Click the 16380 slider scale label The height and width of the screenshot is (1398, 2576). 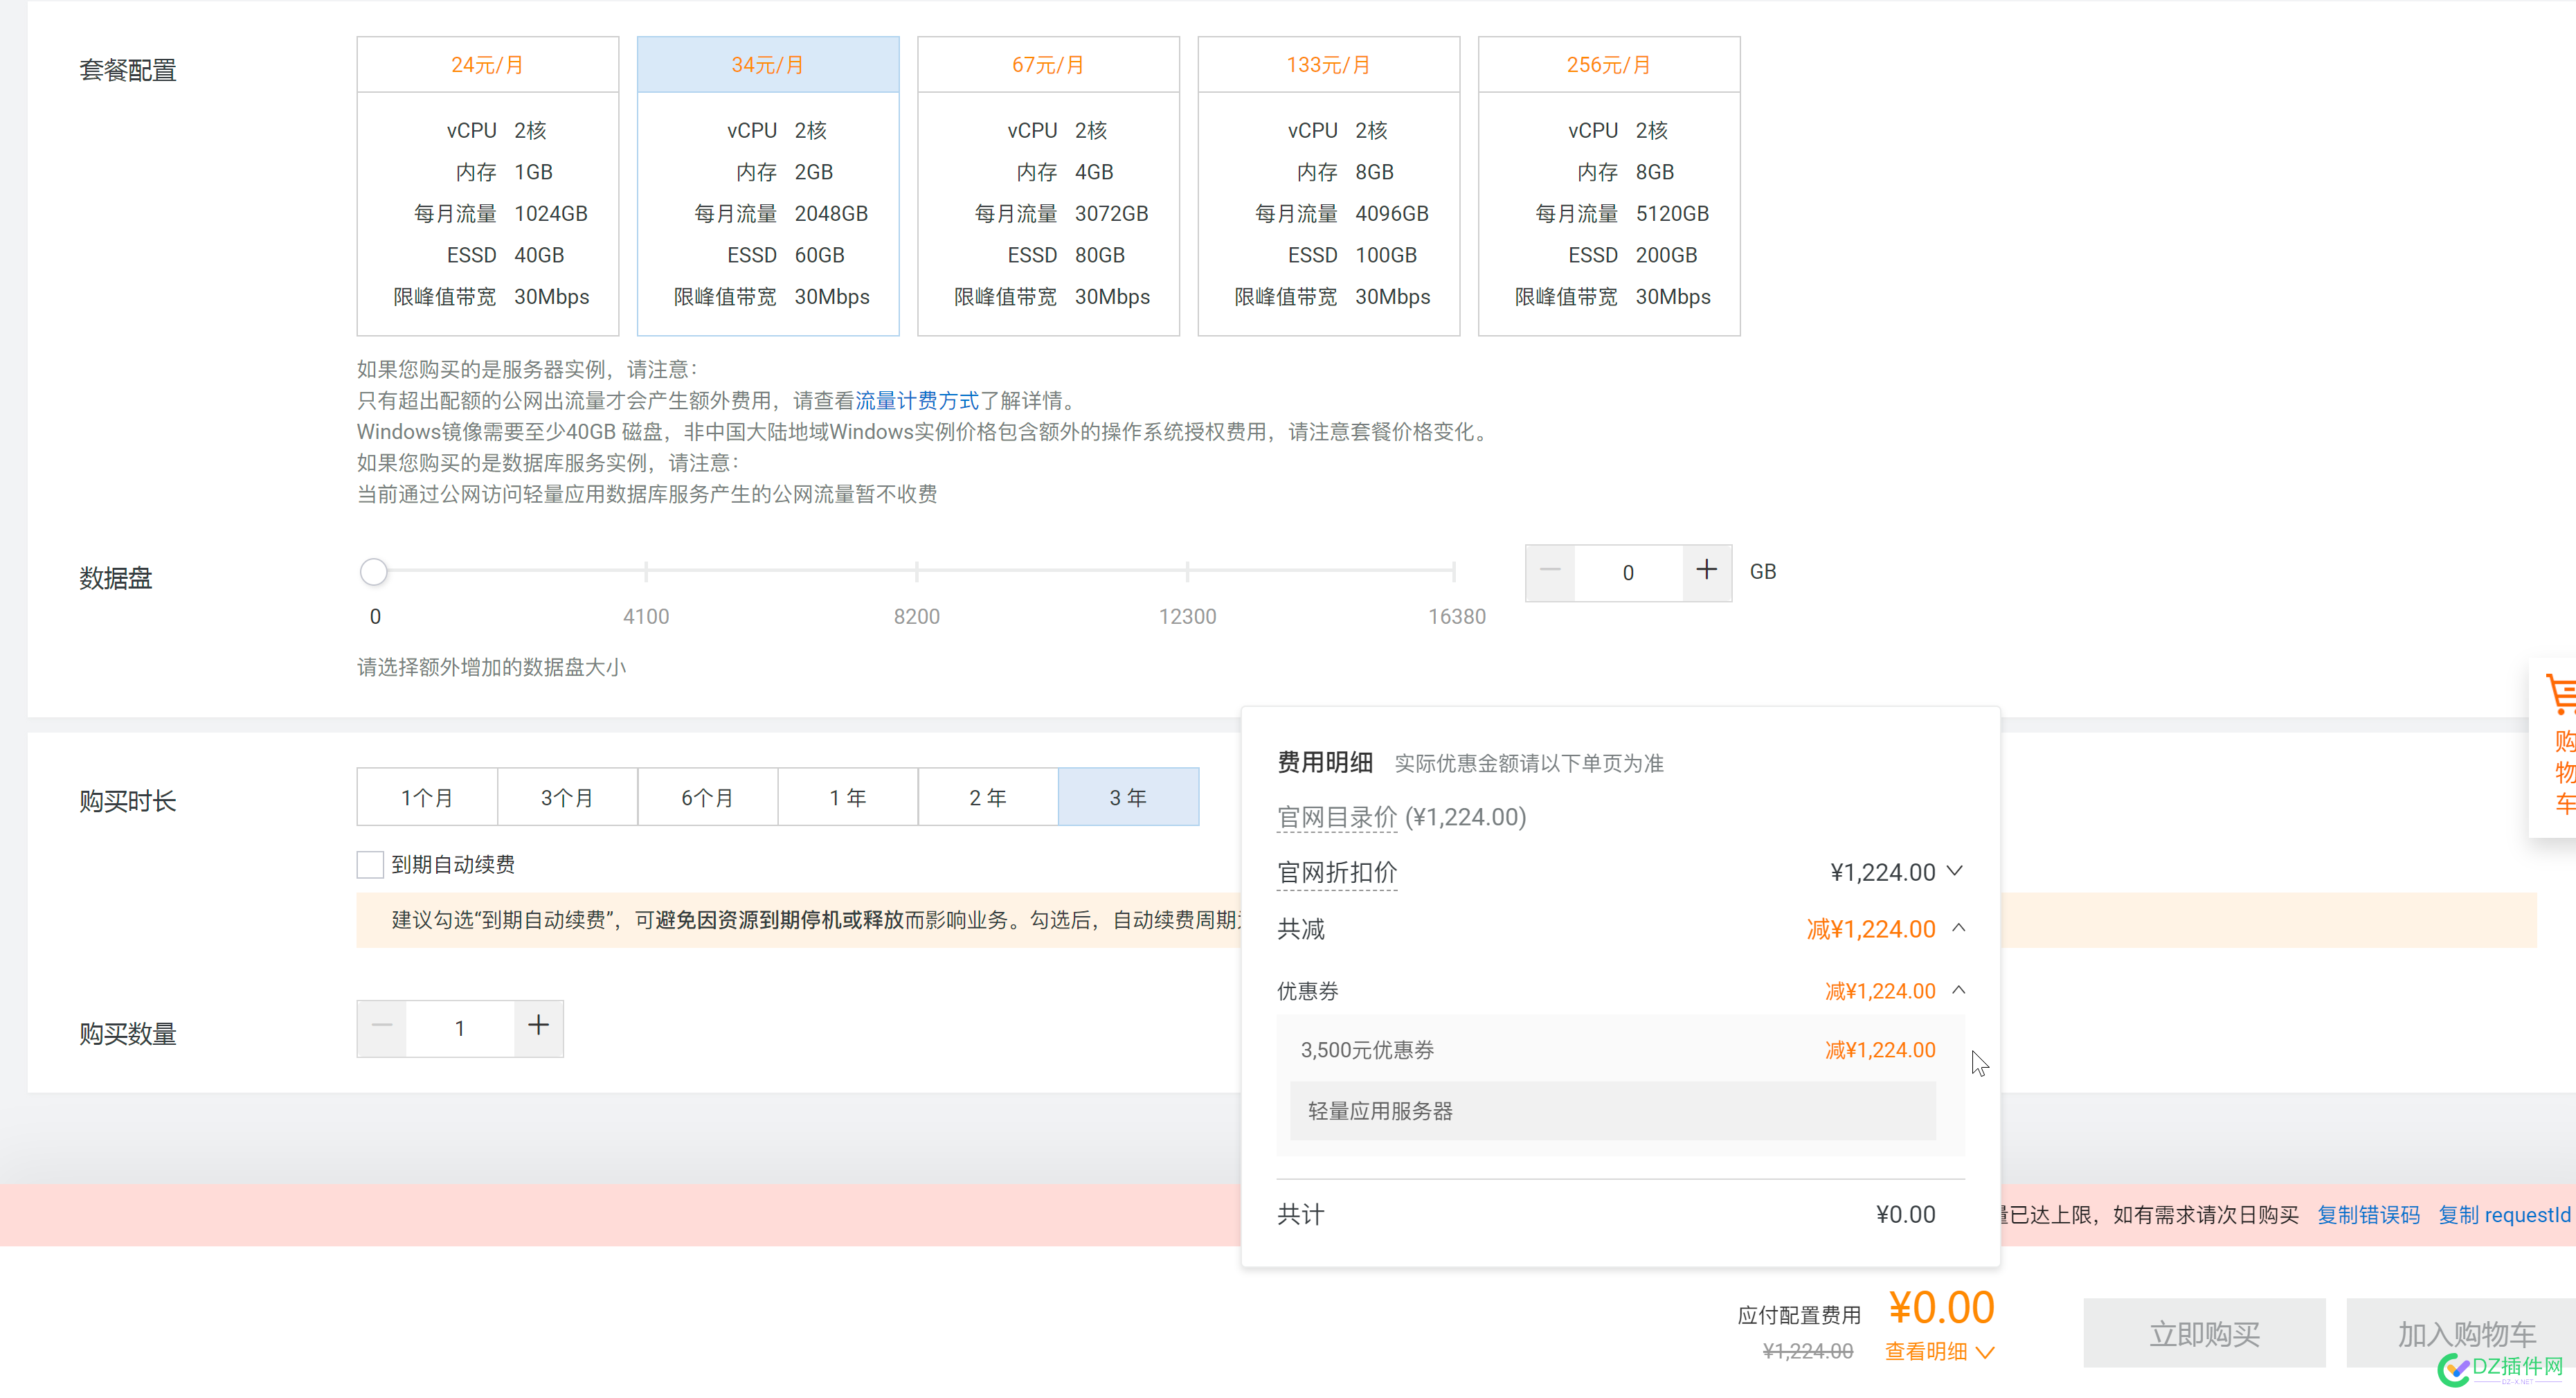click(x=1457, y=616)
